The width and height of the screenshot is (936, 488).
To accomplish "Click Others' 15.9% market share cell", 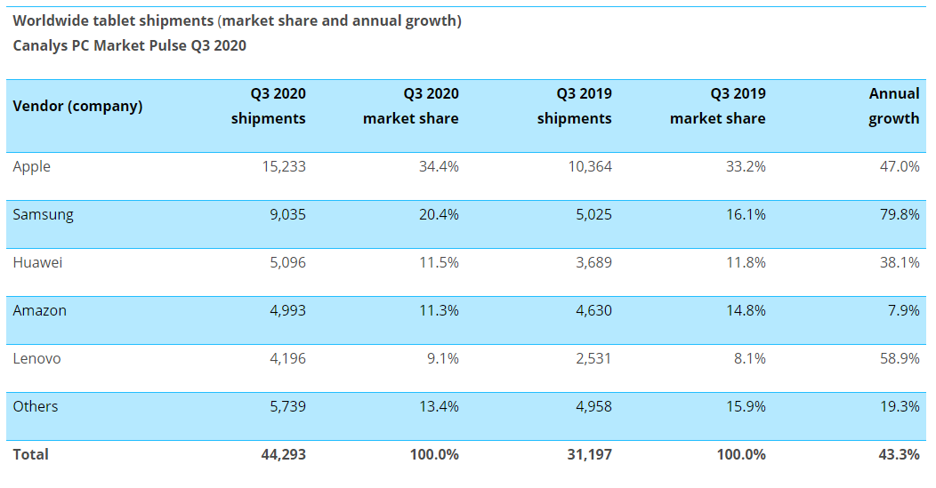I will click(x=746, y=407).
